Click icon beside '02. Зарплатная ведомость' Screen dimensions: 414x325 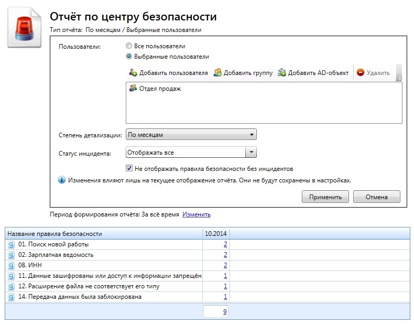click(x=12, y=255)
